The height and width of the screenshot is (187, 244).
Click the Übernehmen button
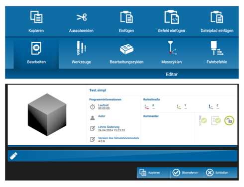[x=187, y=173]
